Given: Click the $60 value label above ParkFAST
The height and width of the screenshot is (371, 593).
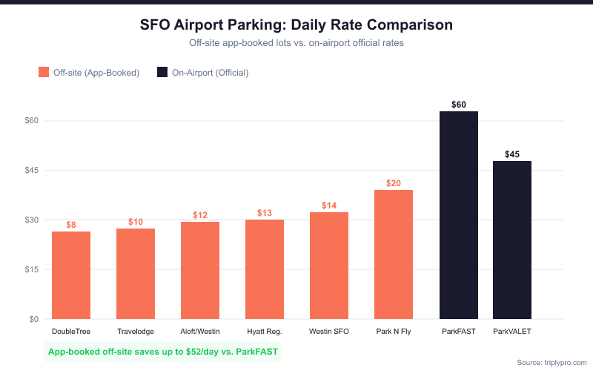Looking at the screenshot, I should pyautogui.click(x=459, y=105).
